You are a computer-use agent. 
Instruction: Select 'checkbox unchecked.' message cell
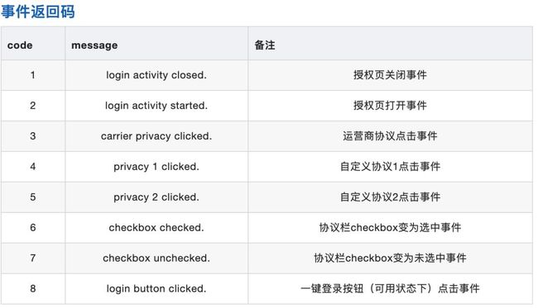(156, 258)
